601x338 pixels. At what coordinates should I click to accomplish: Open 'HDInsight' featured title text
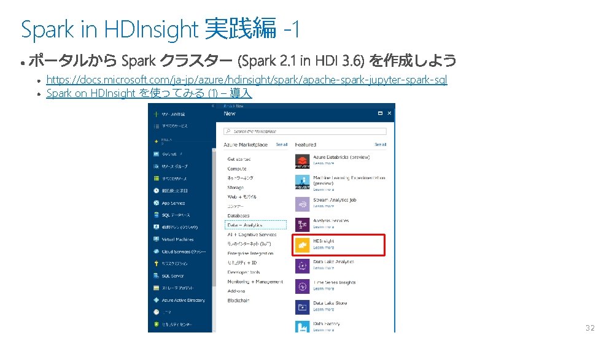324,241
